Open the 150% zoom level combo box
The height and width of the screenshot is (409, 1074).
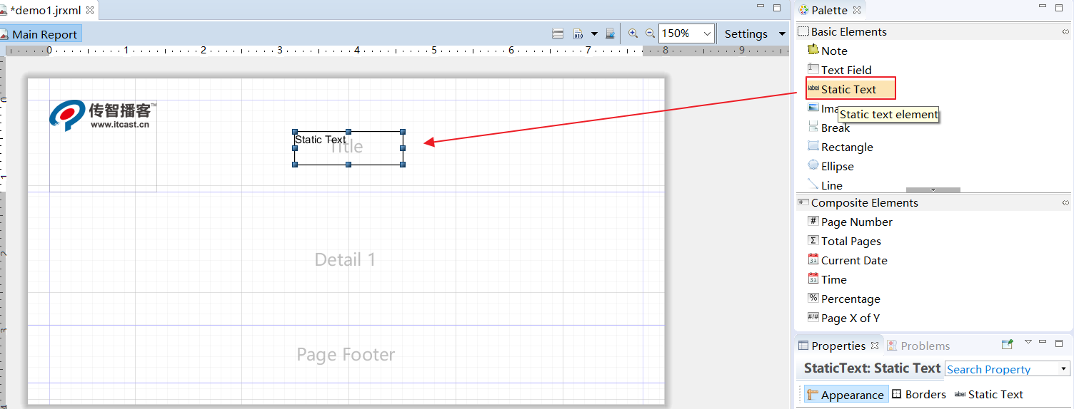687,33
